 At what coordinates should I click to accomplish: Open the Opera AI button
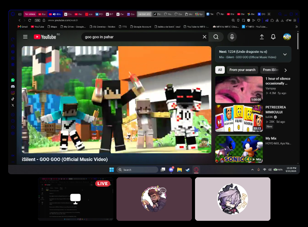click(289, 20)
